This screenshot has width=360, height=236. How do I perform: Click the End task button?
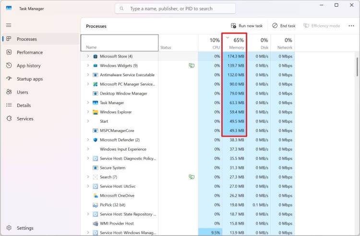[x=284, y=26]
